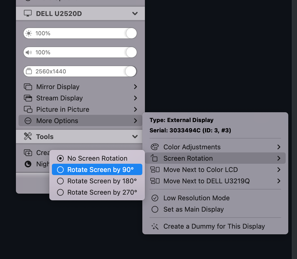
Task: Disable Low Resolution Mode
Action: point(197,198)
